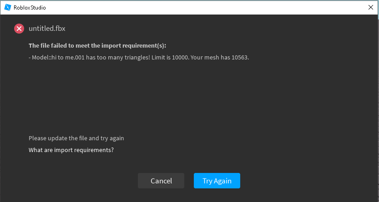
Task: Click the red error icon beside untitled.fbx
Action: (19, 29)
